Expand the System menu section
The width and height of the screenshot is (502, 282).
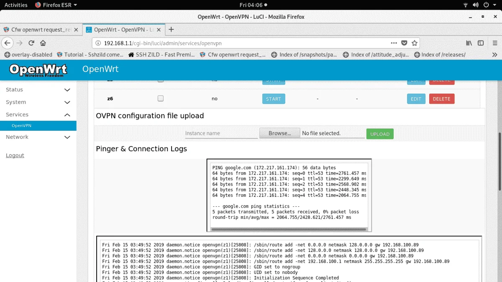38,102
